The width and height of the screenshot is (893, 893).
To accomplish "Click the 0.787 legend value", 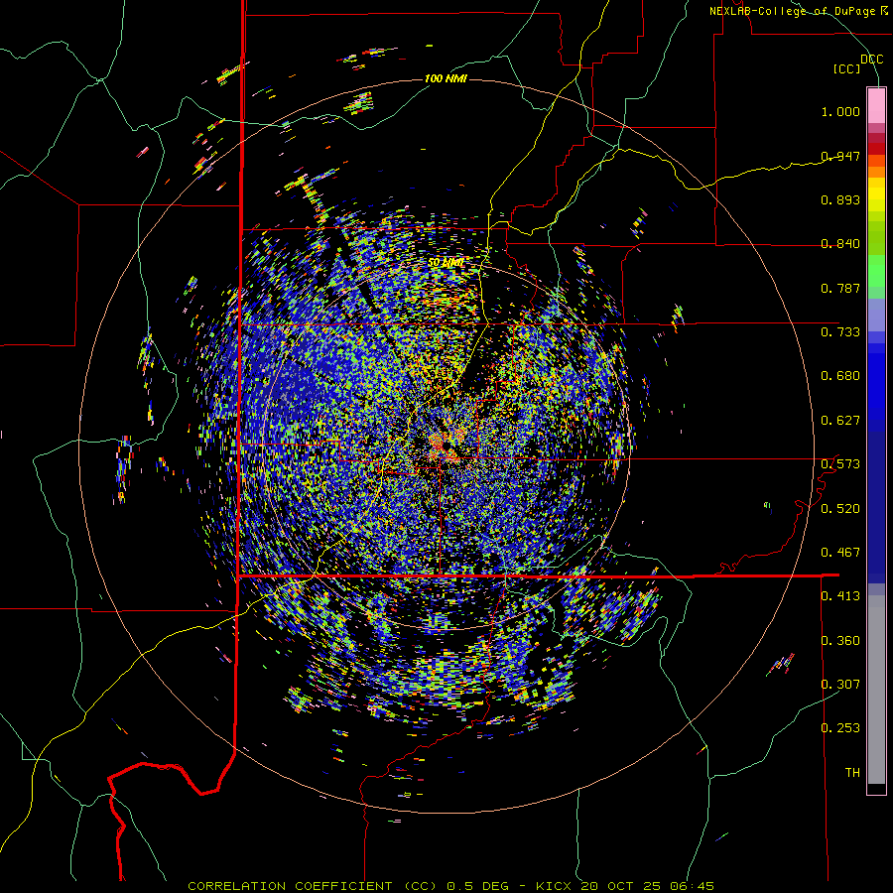I will 840,288.
